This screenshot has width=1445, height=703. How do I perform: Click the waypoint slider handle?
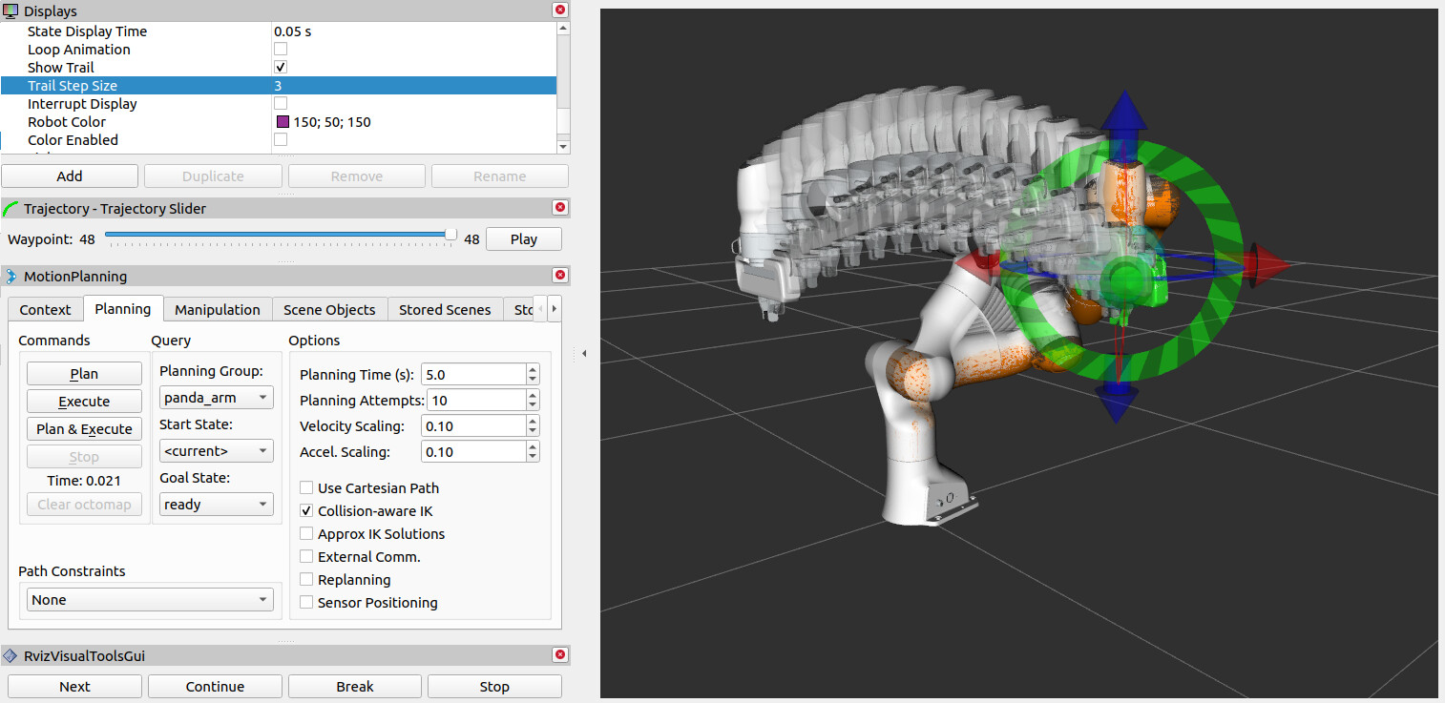[450, 235]
